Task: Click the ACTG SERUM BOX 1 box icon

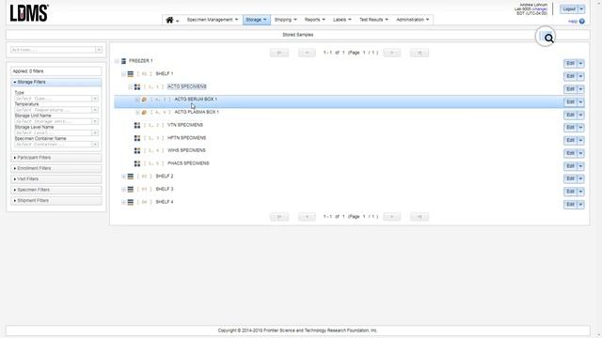Action: point(144,100)
